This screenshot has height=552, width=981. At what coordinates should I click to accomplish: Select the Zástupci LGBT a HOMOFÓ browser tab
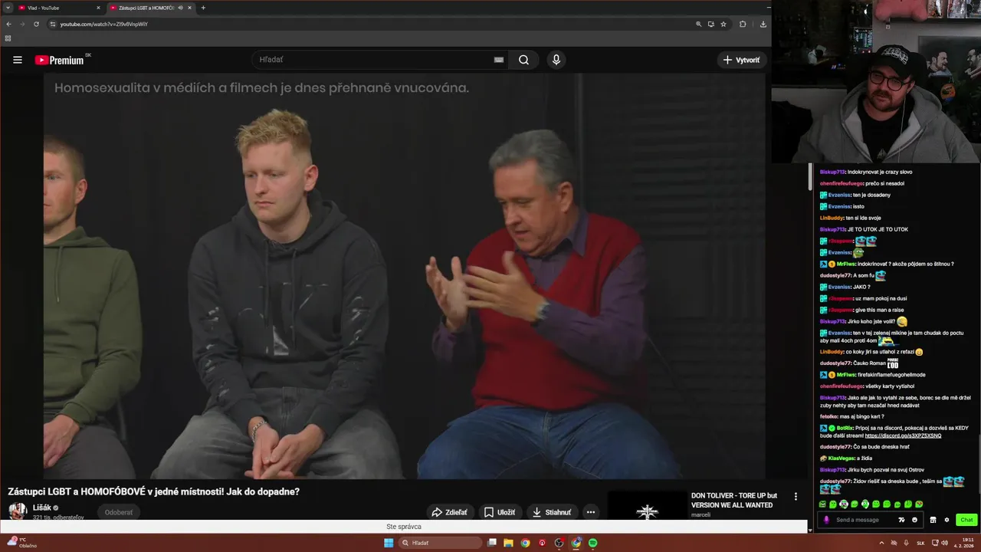146,8
